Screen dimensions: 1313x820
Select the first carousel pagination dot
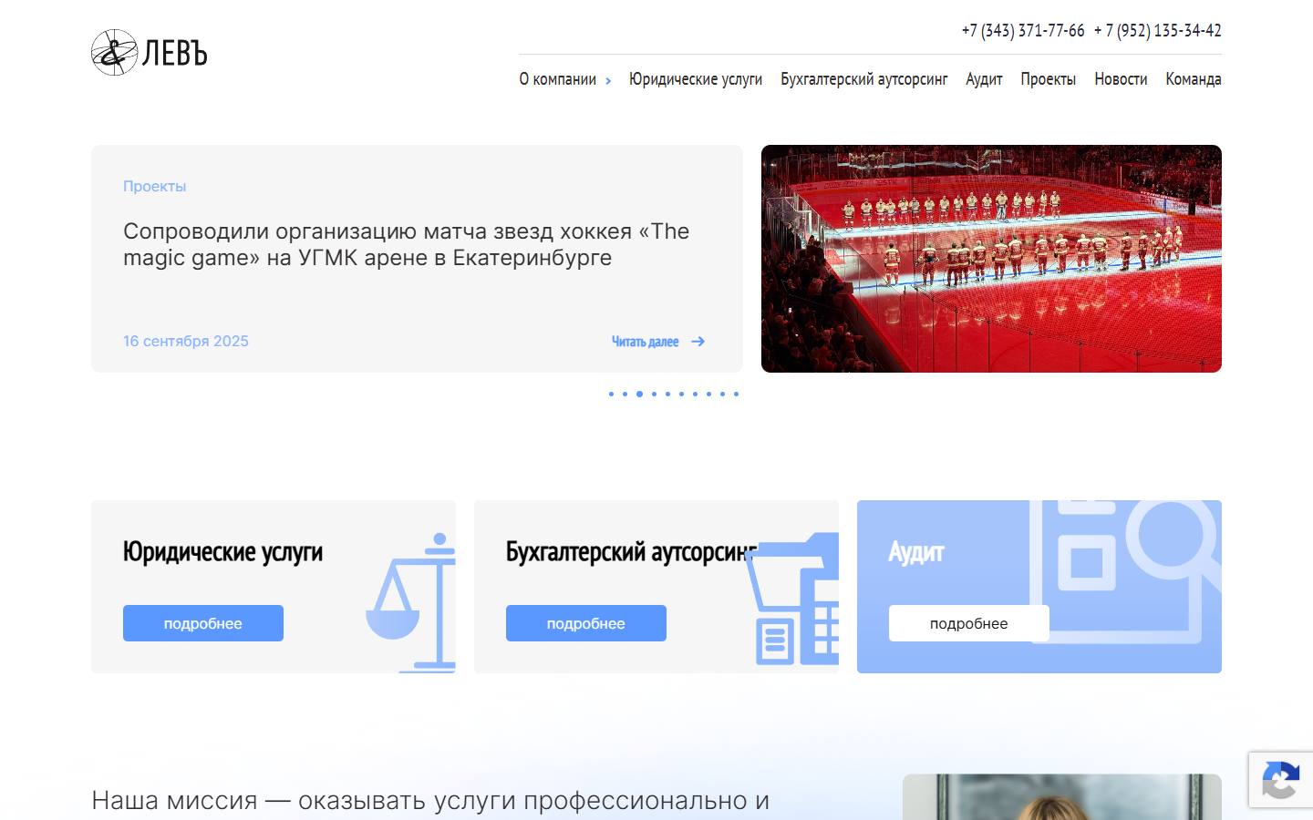pyautogui.click(x=612, y=395)
